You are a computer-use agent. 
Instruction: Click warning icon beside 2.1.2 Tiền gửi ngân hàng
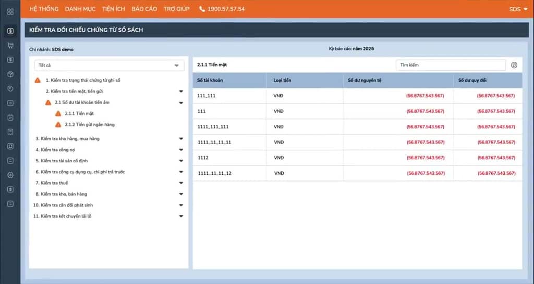click(58, 125)
